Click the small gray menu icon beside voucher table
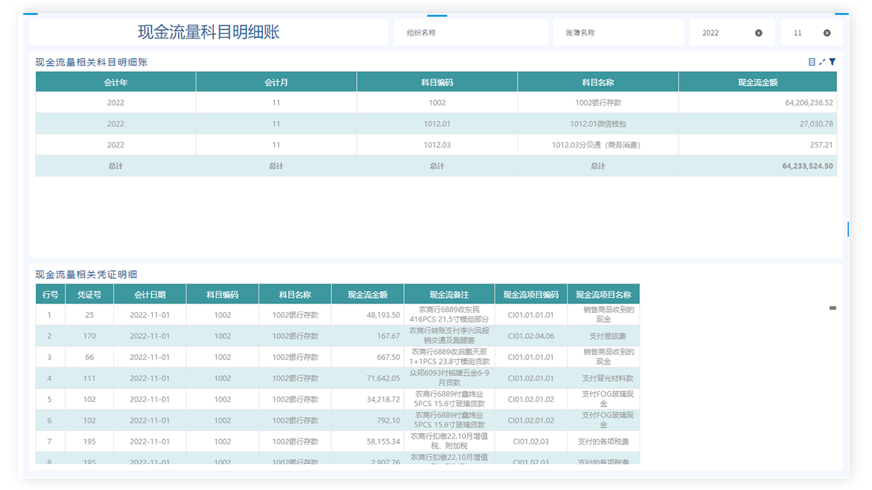This screenshot has height=490, width=872. pos(833,308)
